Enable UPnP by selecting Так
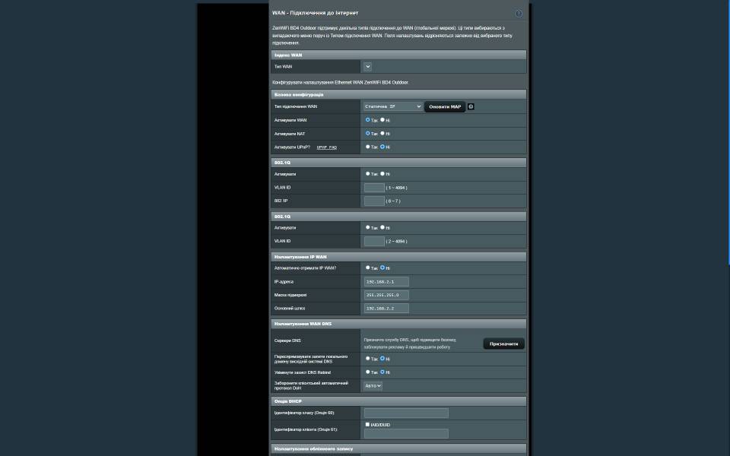The height and width of the screenshot is (456, 730). point(368,147)
